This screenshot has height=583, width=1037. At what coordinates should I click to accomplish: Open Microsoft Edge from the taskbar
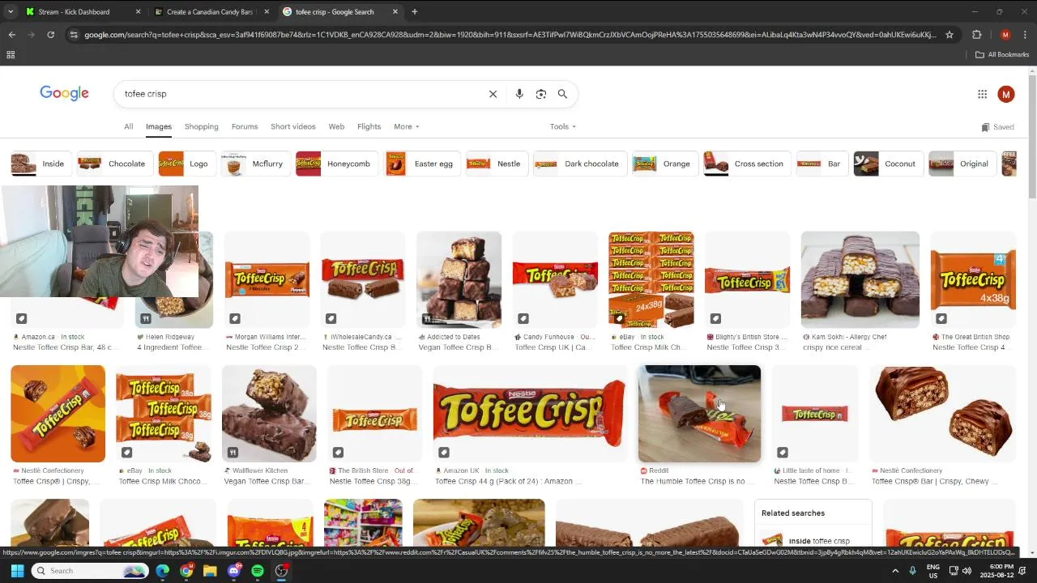coord(163,571)
